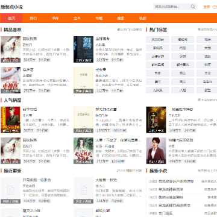Screen dimensions: 217x217
Task: Open the 小神医 book cover
Action: point(10,80)
